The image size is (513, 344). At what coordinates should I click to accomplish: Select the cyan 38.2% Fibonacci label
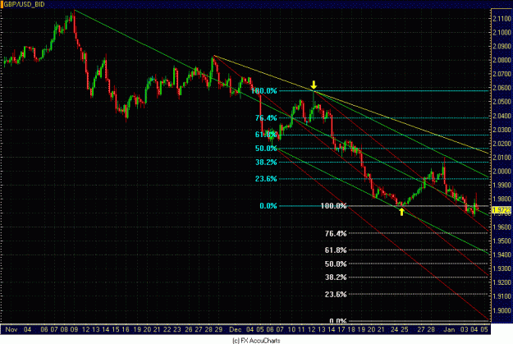(266, 163)
